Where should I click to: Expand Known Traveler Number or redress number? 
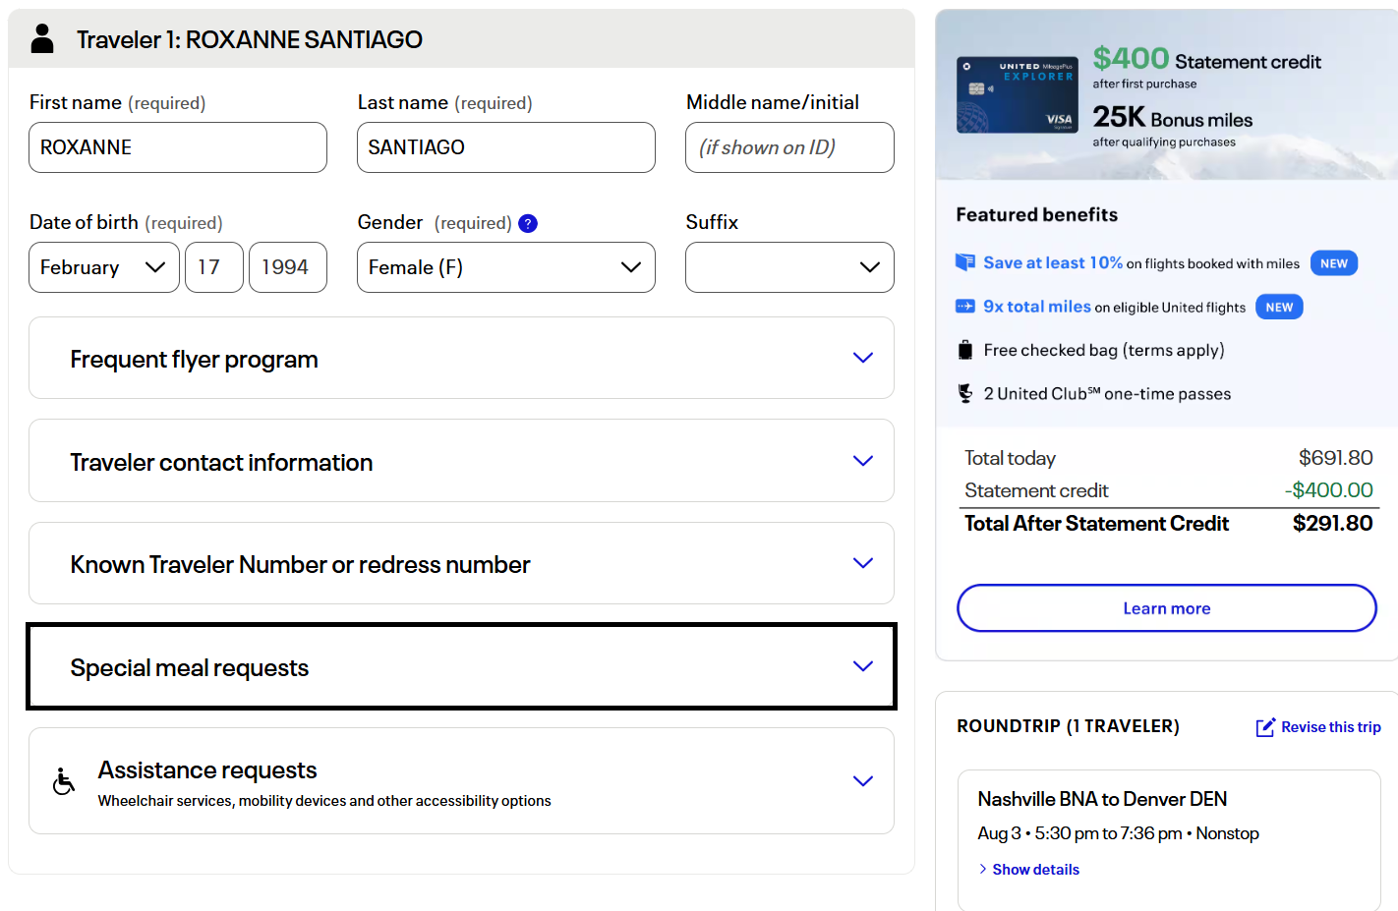tap(461, 563)
